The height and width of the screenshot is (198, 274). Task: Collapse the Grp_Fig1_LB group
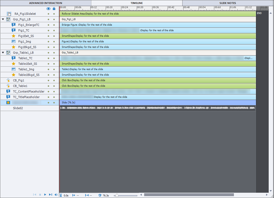(x=3, y=19)
